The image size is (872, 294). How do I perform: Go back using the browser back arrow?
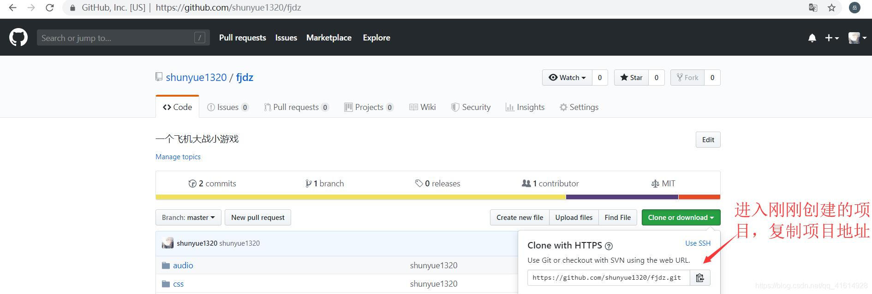(12, 8)
